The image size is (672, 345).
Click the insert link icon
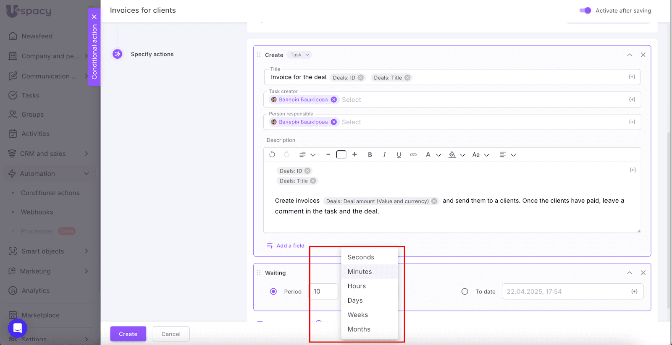[x=413, y=155]
